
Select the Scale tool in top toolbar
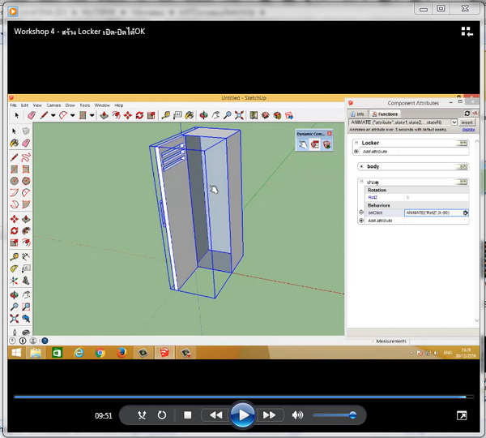pyautogui.click(x=151, y=115)
